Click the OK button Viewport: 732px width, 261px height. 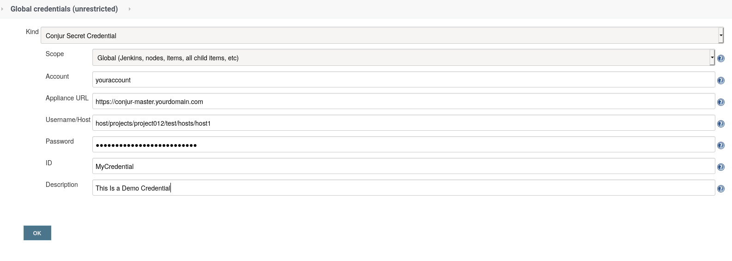(x=37, y=233)
